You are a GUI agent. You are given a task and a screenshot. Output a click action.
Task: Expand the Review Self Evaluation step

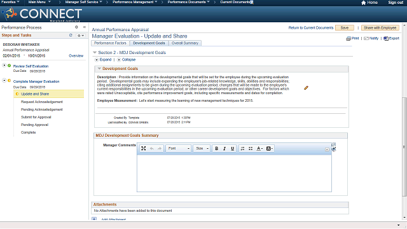point(4,65)
